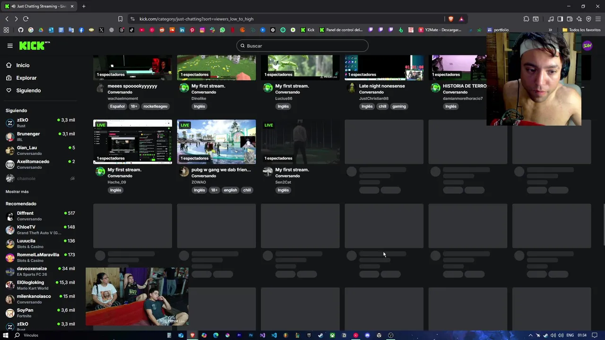Open the X (Twitter) bookmark icon

point(101,30)
